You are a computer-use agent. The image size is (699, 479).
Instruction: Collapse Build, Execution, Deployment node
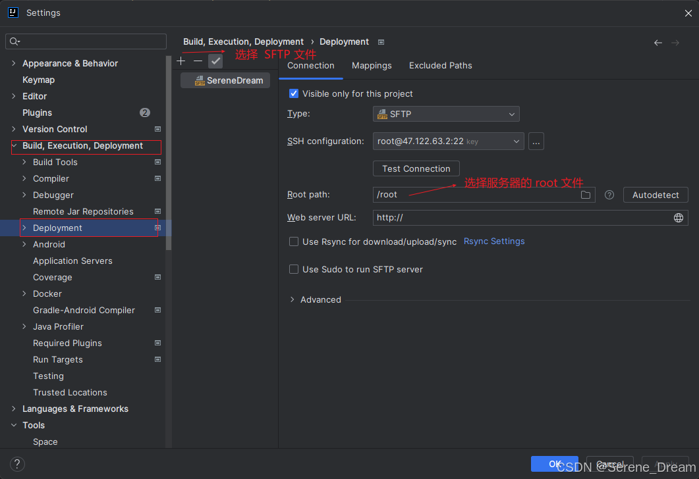(14, 145)
